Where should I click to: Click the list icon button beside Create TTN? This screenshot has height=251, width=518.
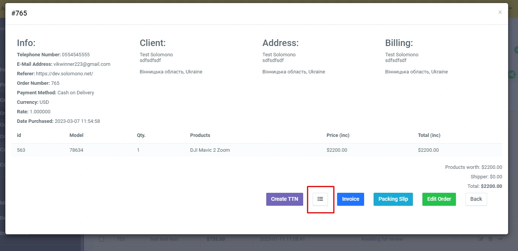click(x=320, y=199)
